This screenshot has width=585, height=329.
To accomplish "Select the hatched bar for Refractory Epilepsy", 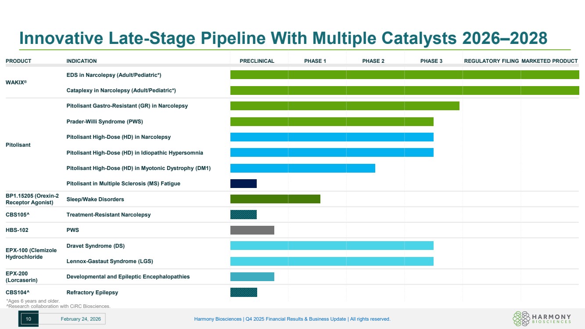I will click(244, 293).
